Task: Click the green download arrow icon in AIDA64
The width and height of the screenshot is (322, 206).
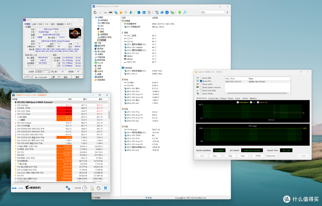Action: click(x=180, y=12)
